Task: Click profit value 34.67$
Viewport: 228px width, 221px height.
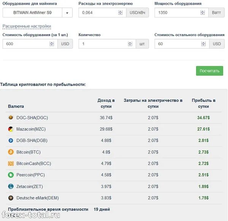Action: point(204,118)
